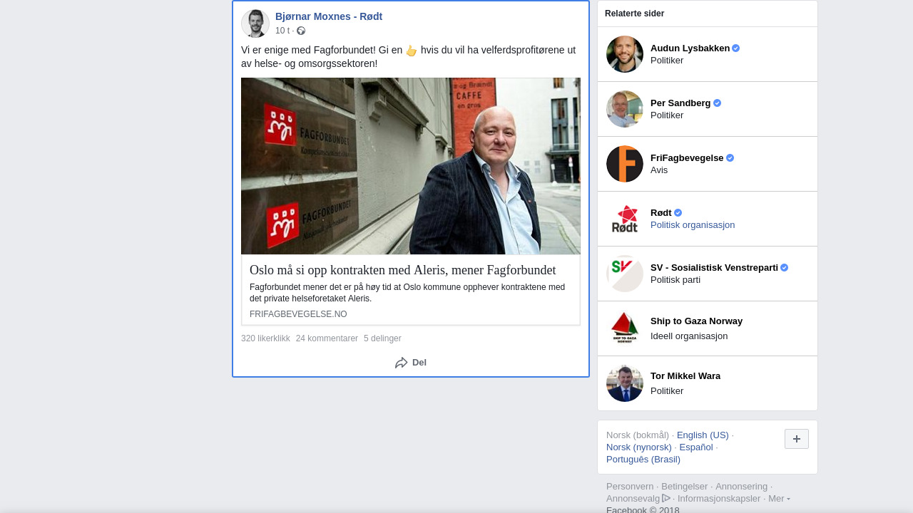Click the FRIFAGBEVEGELSE.NO source link
Viewport: 913px width, 513px height.
click(298, 314)
